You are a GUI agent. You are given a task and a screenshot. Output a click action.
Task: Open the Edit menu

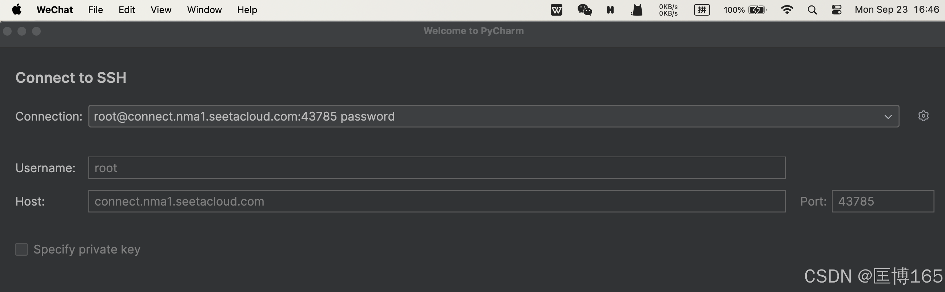pyautogui.click(x=127, y=10)
